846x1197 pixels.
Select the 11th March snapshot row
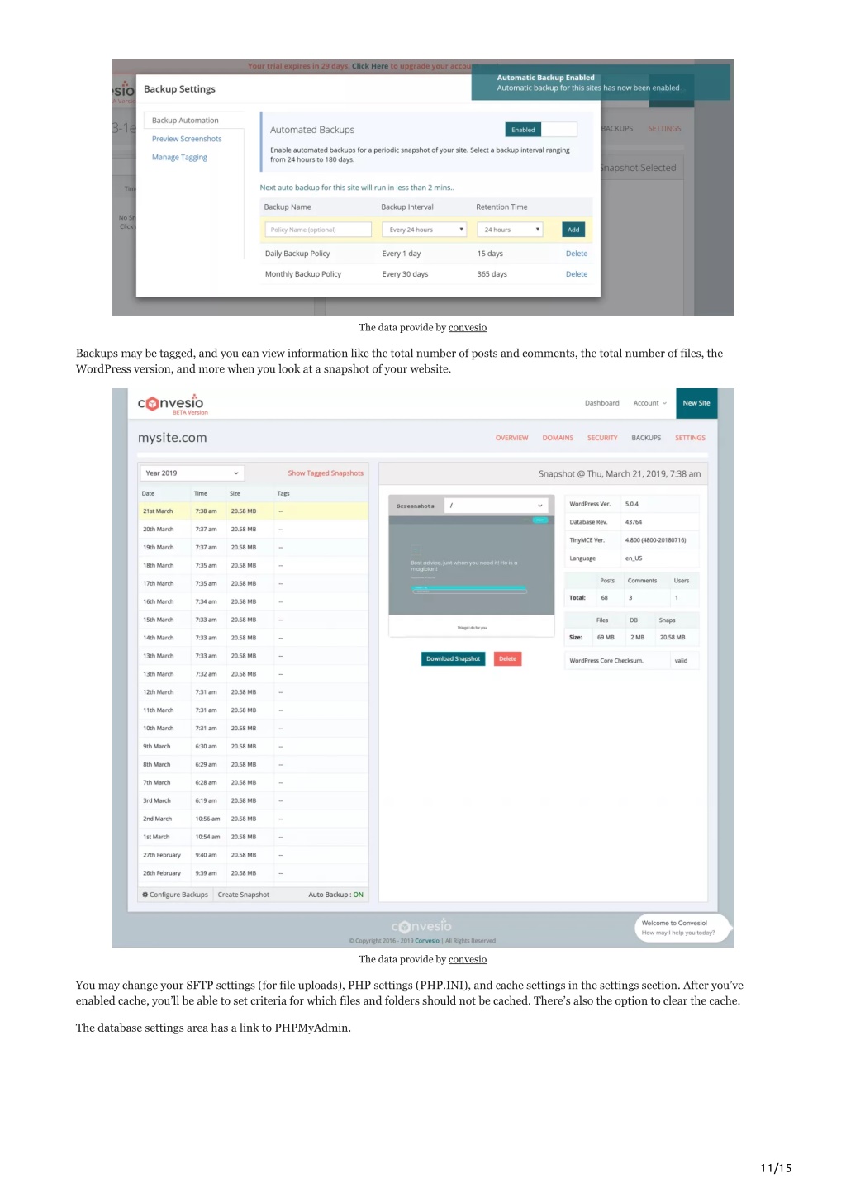click(253, 710)
